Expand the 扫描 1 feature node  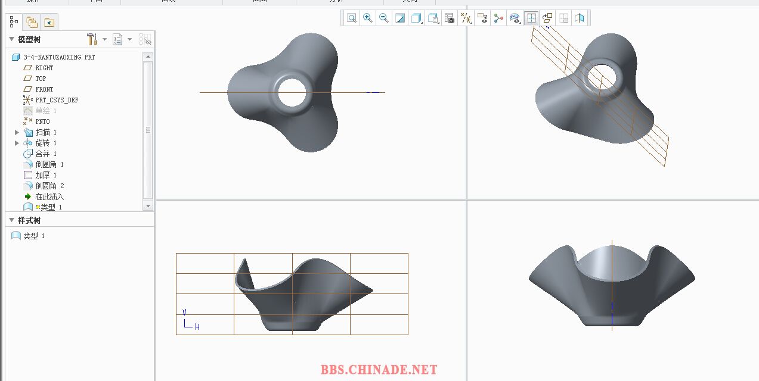click(x=17, y=132)
